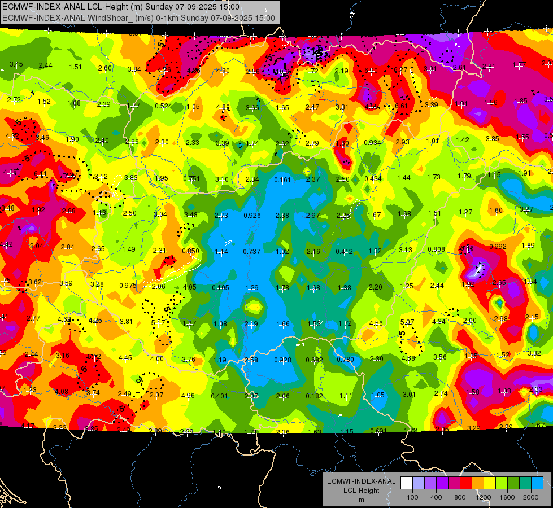The image size is (553, 508).
Task: Click the LCL-Height (m) header line
Action: tap(121, 7)
